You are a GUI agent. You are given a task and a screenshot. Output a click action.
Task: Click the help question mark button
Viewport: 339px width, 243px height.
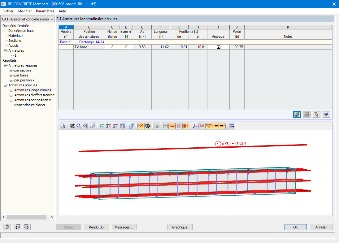[7, 227]
